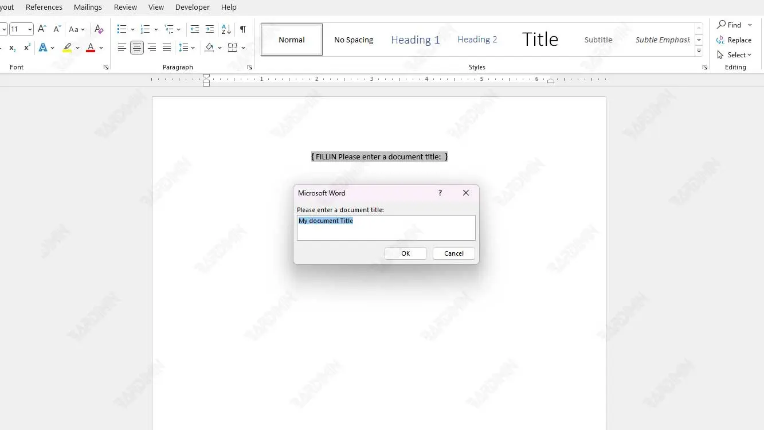This screenshot has width=764, height=430.
Task: Apply bullet list formatting
Action: point(122,29)
